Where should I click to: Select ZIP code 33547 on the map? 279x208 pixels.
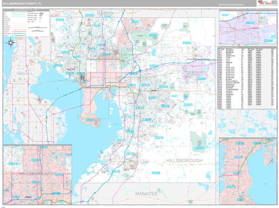(200, 148)
